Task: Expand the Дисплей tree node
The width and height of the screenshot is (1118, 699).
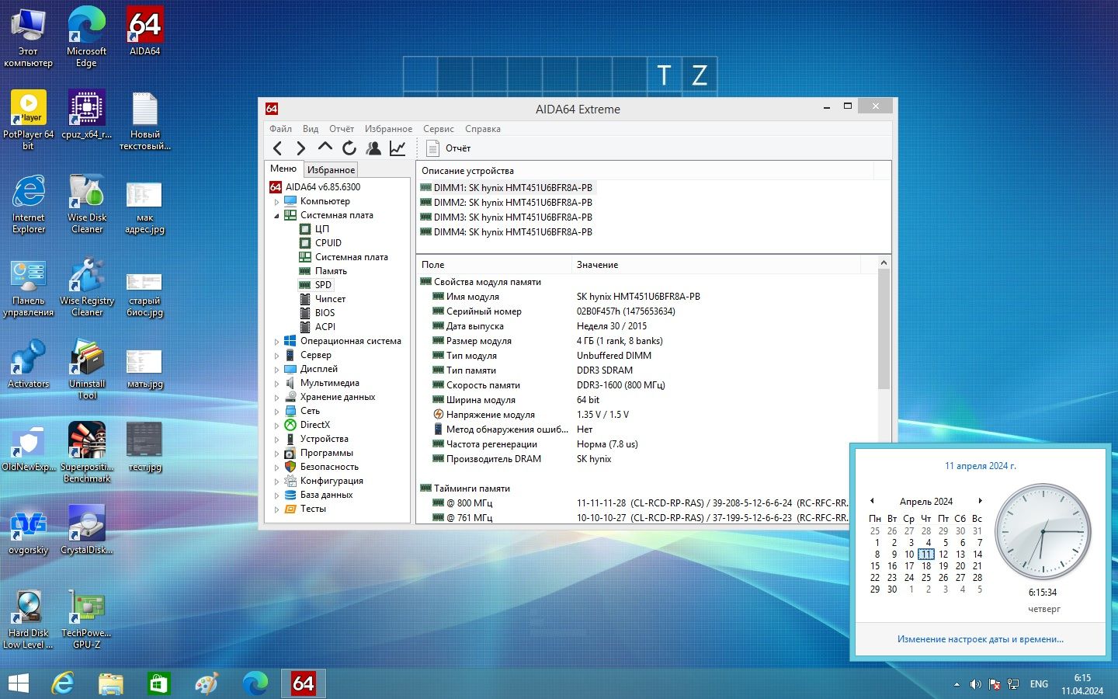Action: (276, 370)
